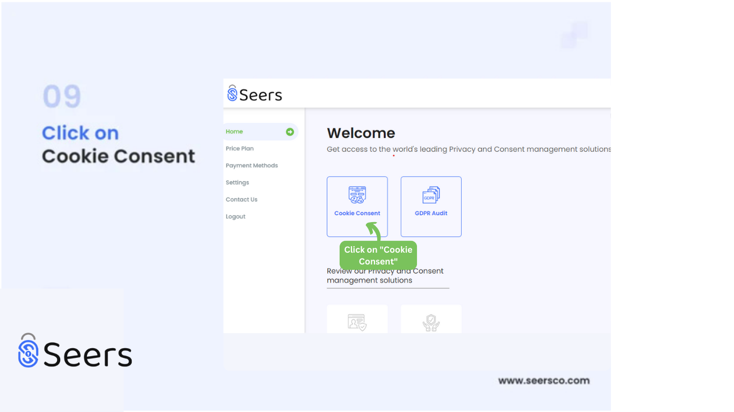Screen dimensions: 734x412
Task: Open Price Plan in the sidebar
Action: 240,149
